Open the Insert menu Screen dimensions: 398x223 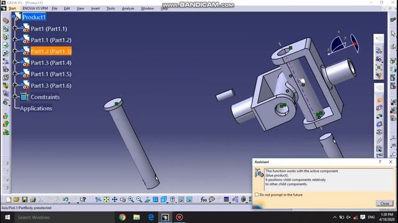(95, 8)
